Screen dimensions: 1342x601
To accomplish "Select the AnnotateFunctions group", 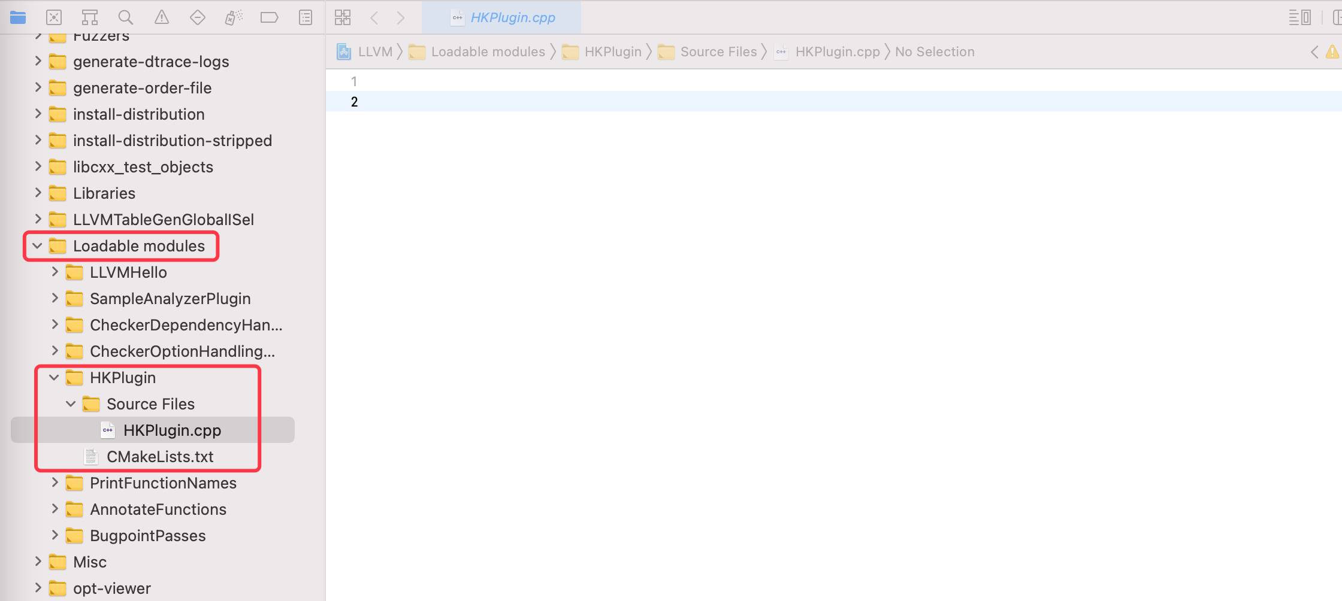I will pyautogui.click(x=158, y=509).
